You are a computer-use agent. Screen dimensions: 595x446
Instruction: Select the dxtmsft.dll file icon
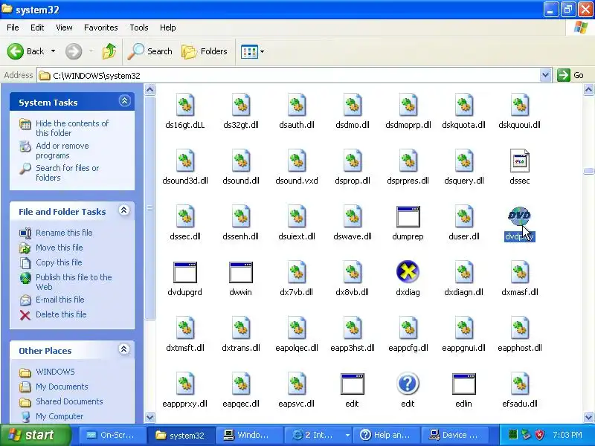pos(185,328)
